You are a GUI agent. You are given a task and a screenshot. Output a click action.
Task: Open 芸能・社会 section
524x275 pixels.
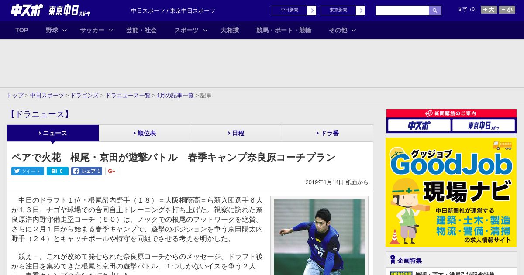click(141, 30)
